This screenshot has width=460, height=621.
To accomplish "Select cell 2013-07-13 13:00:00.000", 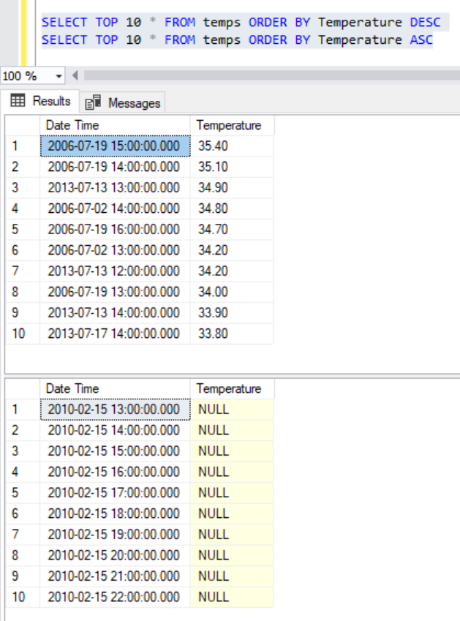I will [x=115, y=188].
